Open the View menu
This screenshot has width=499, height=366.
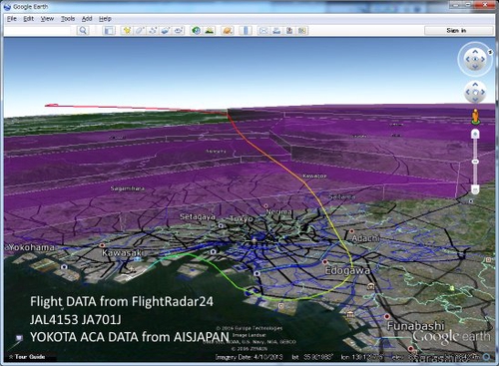(47, 19)
